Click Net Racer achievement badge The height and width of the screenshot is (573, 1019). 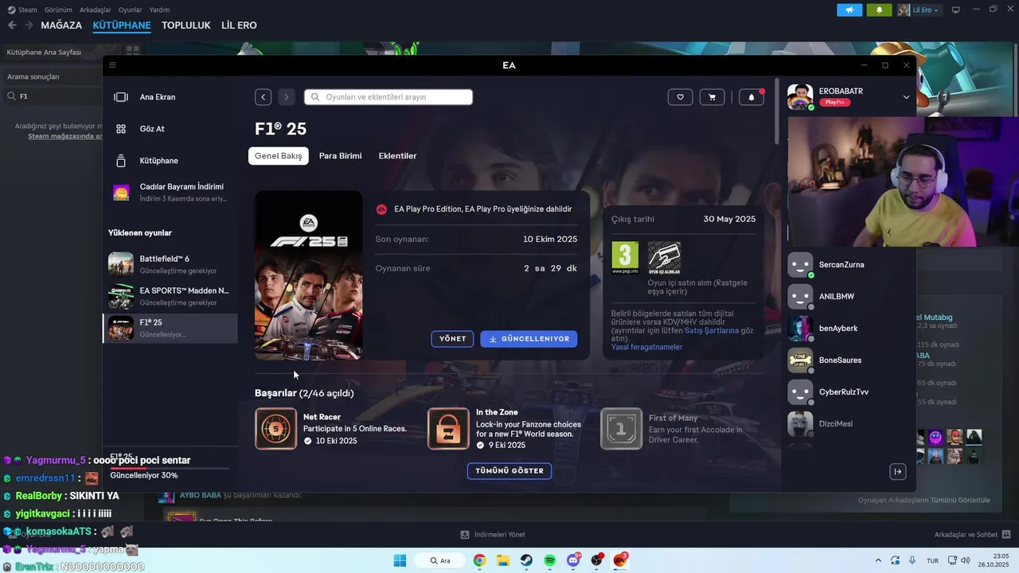[275, 429]
